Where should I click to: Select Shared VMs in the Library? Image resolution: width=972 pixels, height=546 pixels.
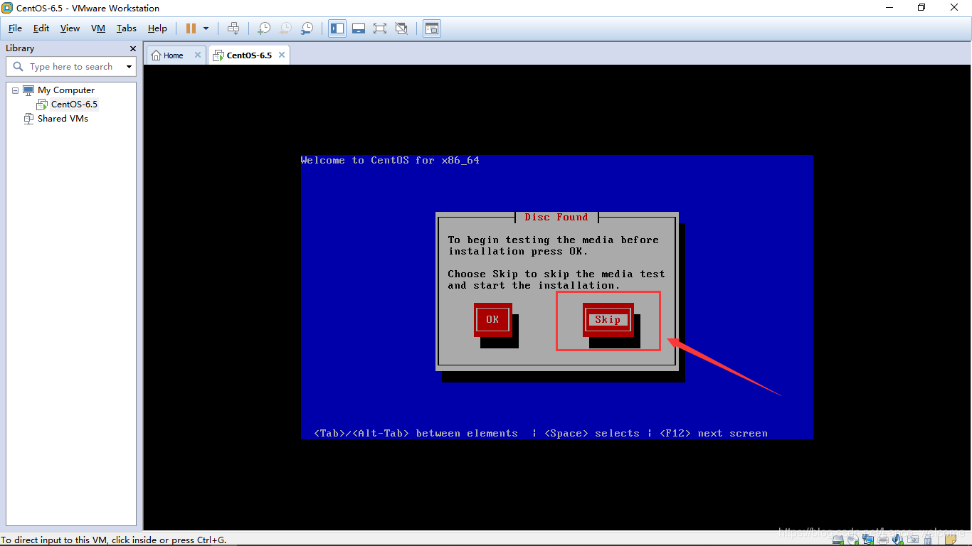click(x=63, y=119)
